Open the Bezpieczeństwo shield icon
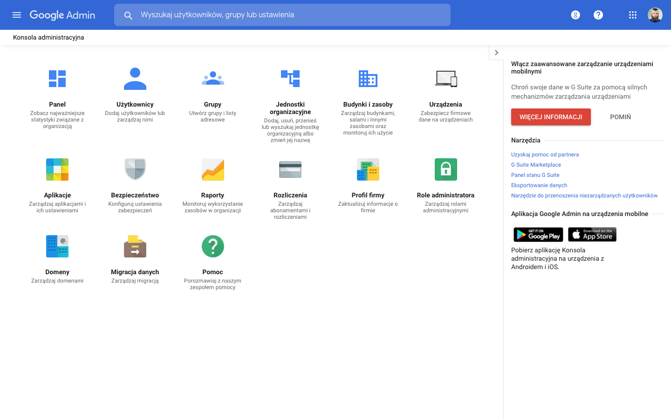 pyautogui.click(x=135, y=169)
